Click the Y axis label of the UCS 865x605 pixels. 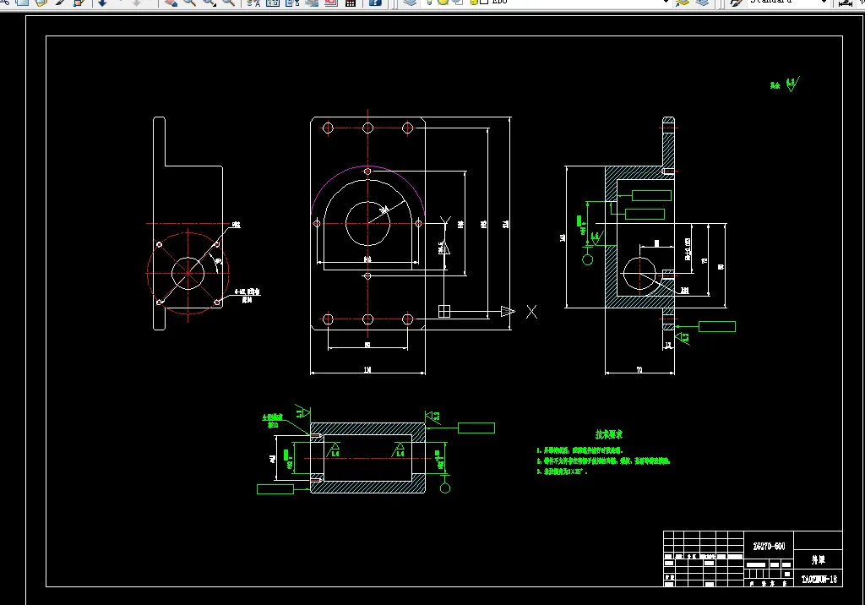(x=445, y=222)
